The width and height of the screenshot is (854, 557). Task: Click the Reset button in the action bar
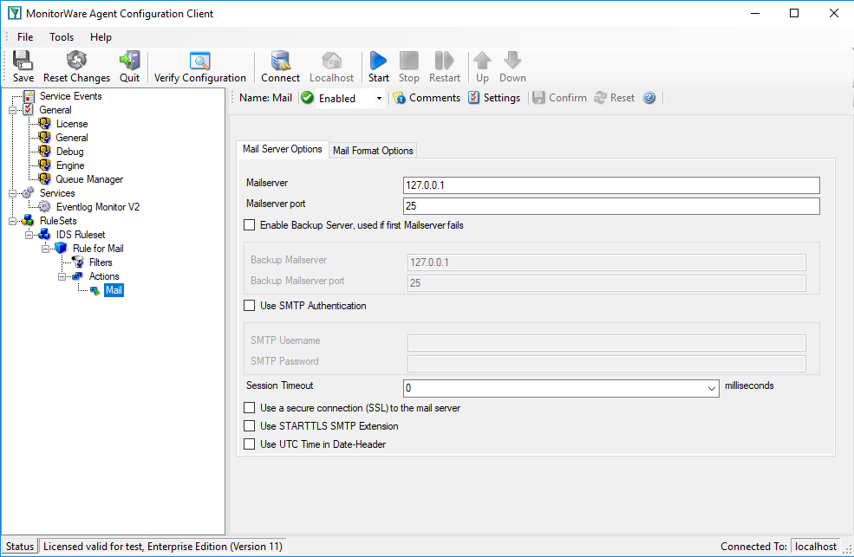(615, 98)
